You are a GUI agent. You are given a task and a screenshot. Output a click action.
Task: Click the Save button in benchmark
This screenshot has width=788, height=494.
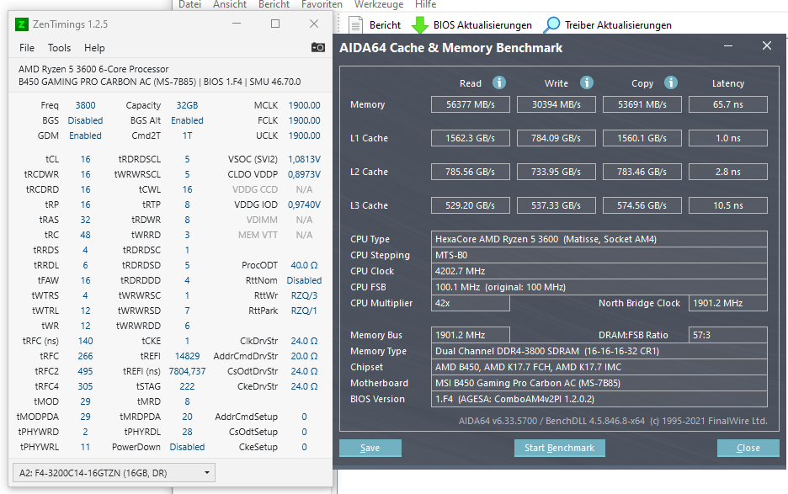click(x=370, y=448)
